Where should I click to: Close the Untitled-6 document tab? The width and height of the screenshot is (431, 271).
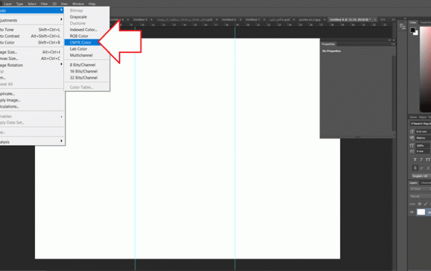241,20
